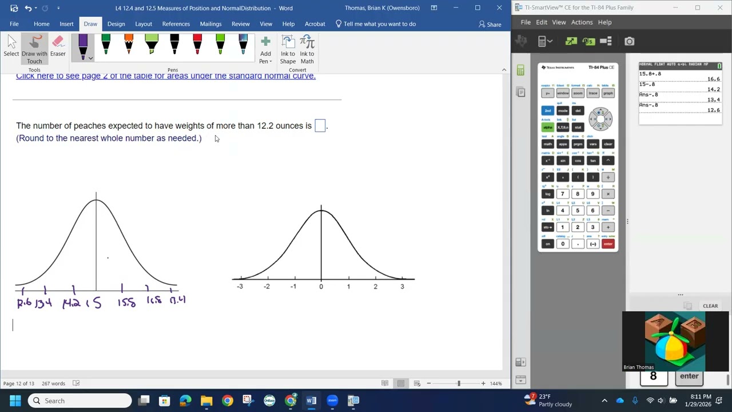Pick the purple pen
Screen dimensions: 732x412
coord(83,47)
